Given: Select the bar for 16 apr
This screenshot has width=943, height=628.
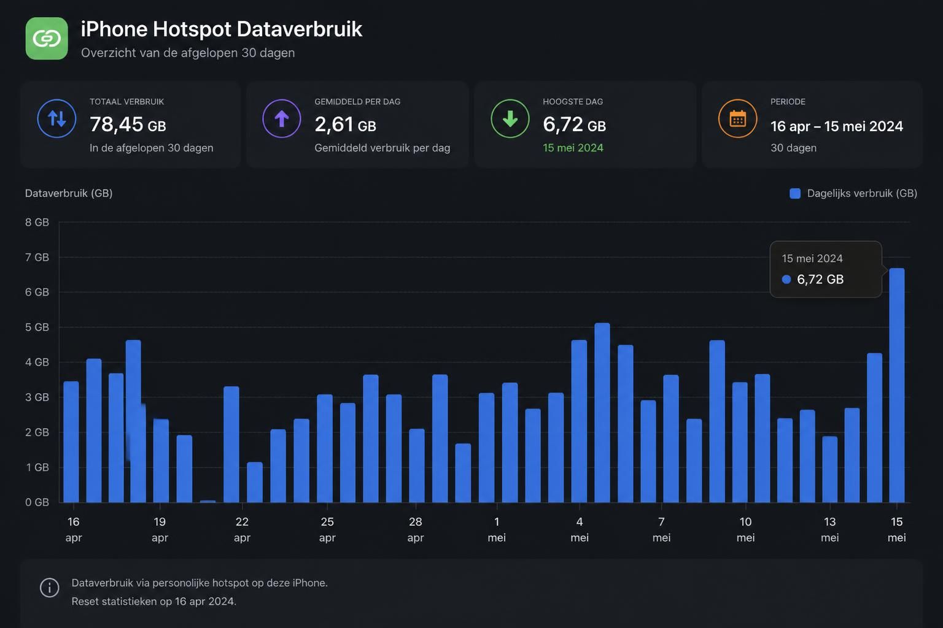Looking at the screenshot, I should point(71,442).
